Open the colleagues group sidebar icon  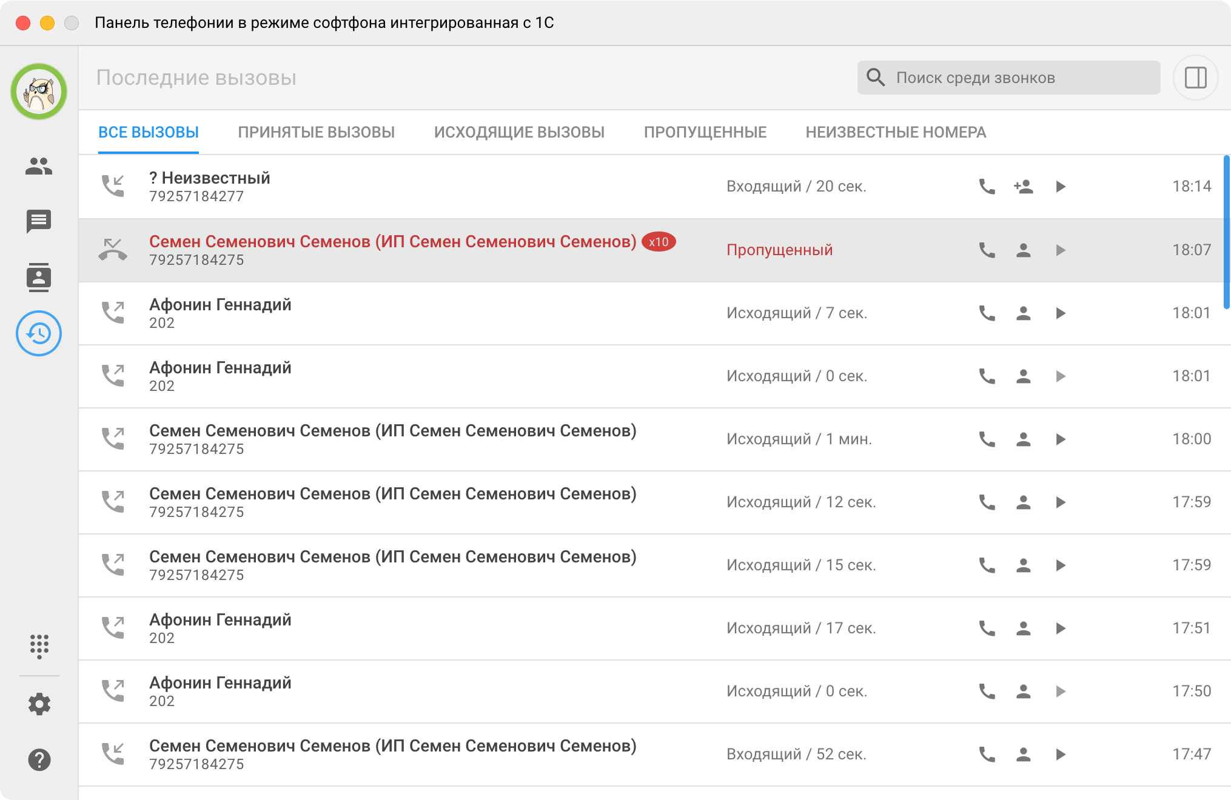[39, 166]
